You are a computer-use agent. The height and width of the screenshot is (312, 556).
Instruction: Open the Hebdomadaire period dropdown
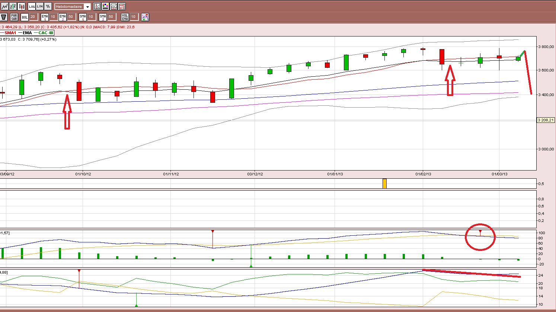(x=73, y=7)
